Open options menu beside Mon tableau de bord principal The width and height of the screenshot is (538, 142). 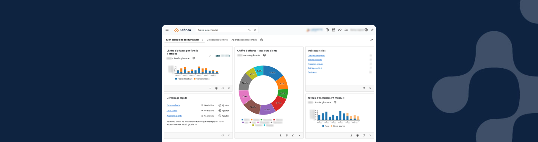point(202,40)
